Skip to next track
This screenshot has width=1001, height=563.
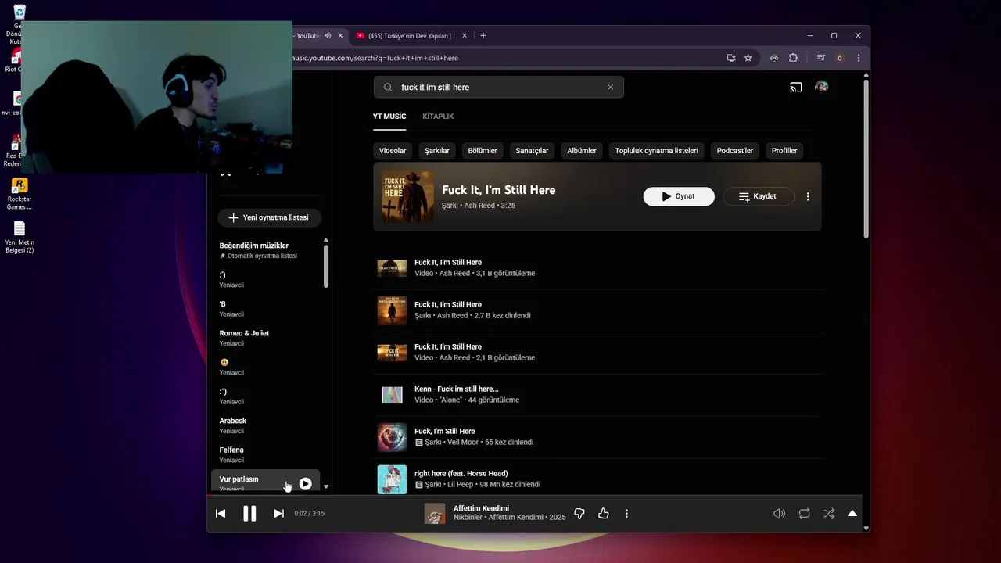[x=278, y=514]
